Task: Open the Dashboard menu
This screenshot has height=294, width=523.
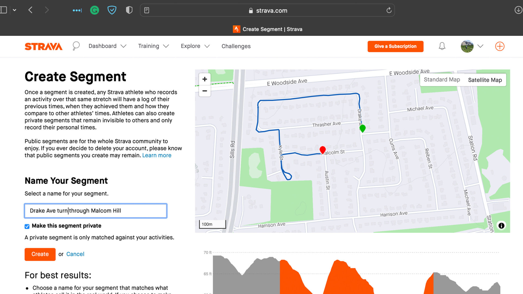Action: (x=107, y=46)
